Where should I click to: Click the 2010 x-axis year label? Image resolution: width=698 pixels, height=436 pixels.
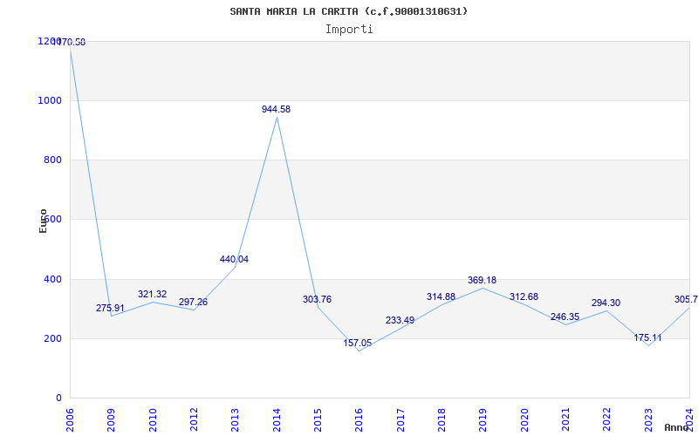point(153,420)
